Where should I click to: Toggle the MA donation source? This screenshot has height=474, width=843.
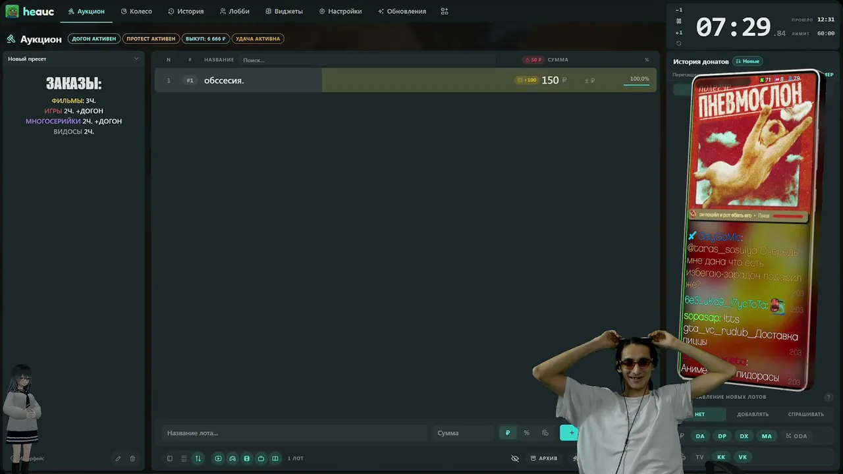pos(767,436)
